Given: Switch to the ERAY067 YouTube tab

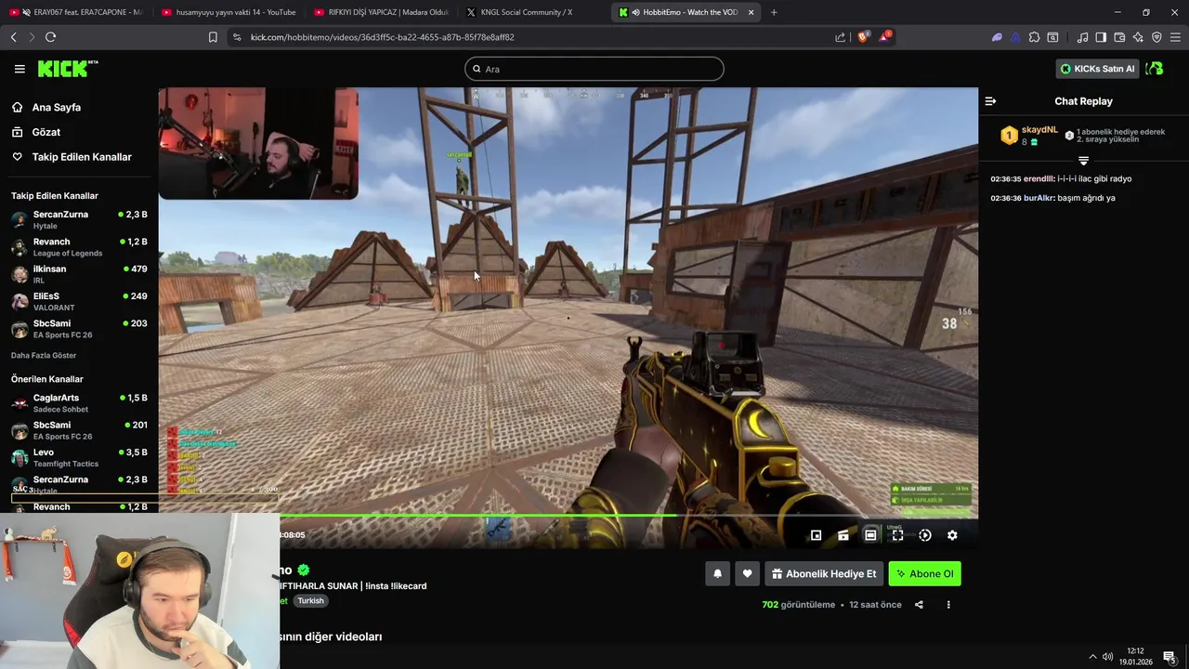Looking at the screenshot, I should point(76,12).
